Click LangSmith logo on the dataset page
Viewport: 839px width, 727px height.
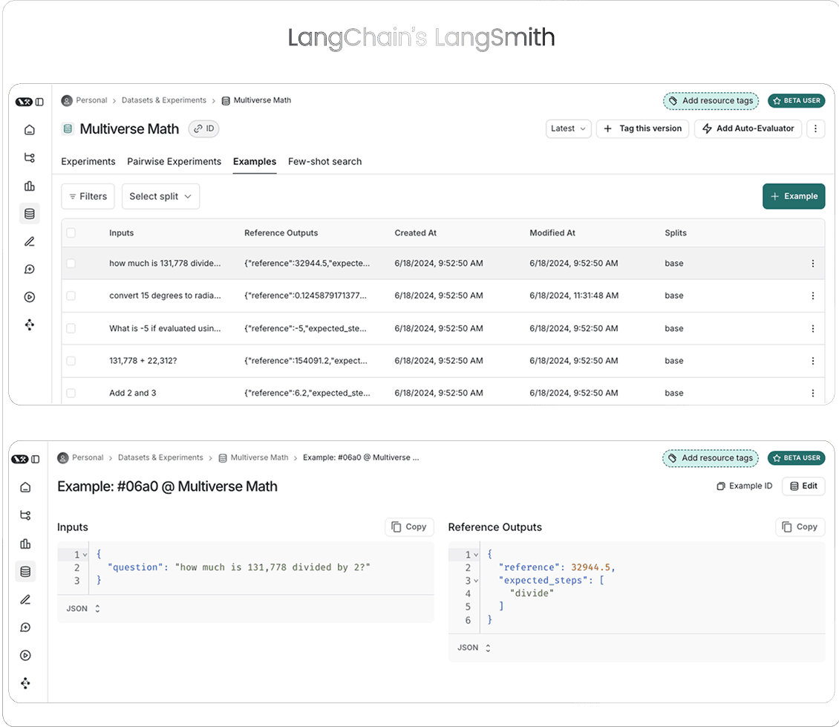point(24,102)
